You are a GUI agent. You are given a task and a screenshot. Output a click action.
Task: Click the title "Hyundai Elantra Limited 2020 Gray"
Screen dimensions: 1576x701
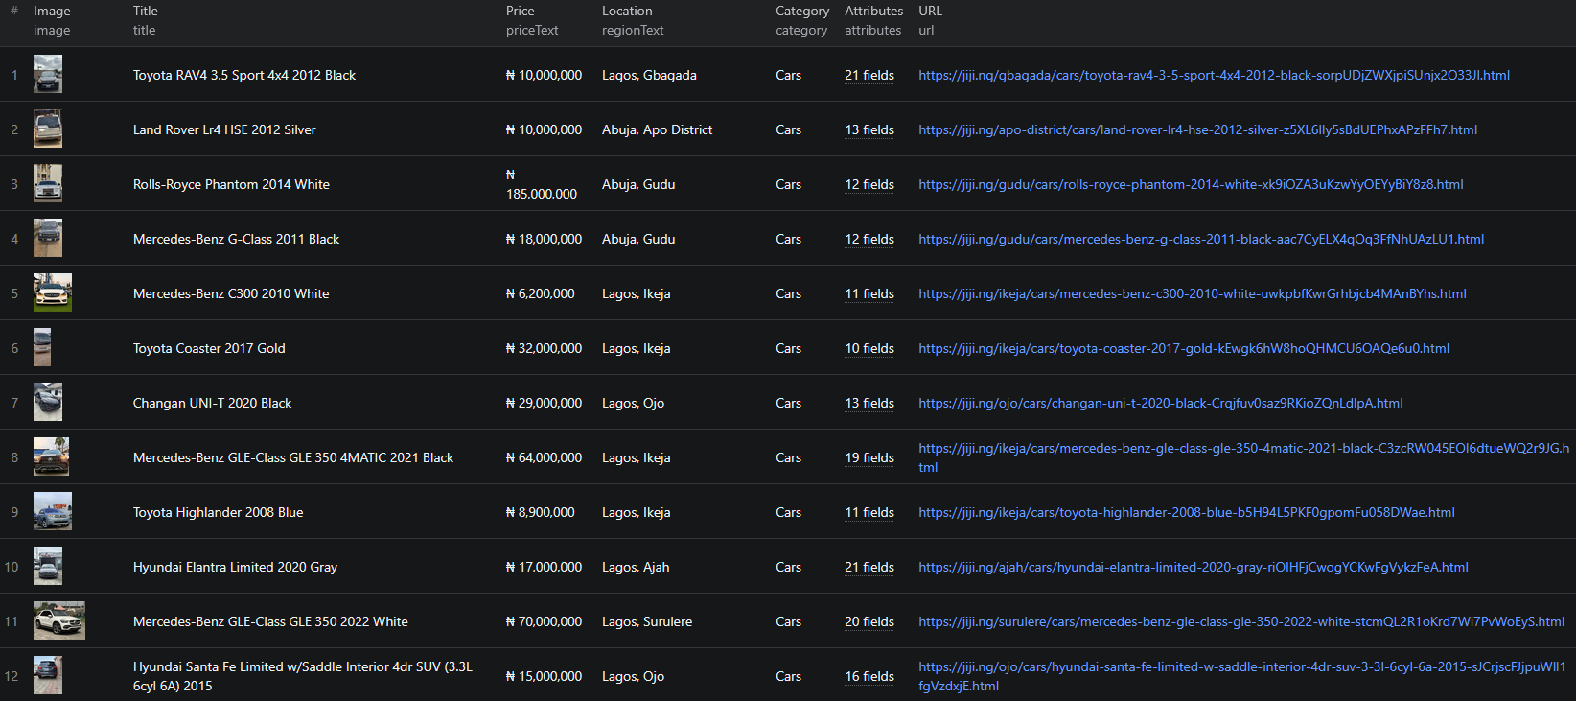[x=235, y=567]
